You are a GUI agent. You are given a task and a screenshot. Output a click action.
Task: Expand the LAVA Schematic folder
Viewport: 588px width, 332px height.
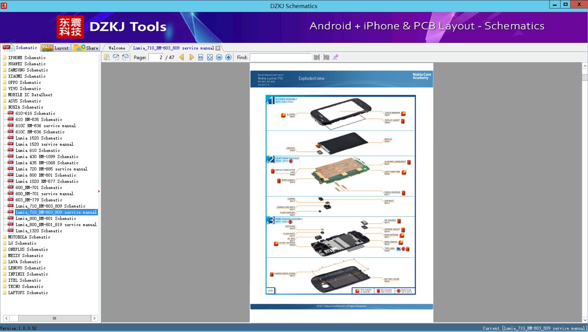[24, 262]
